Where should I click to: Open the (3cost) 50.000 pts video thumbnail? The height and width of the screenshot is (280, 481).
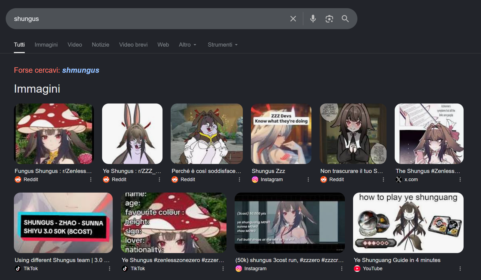point(290,223)
